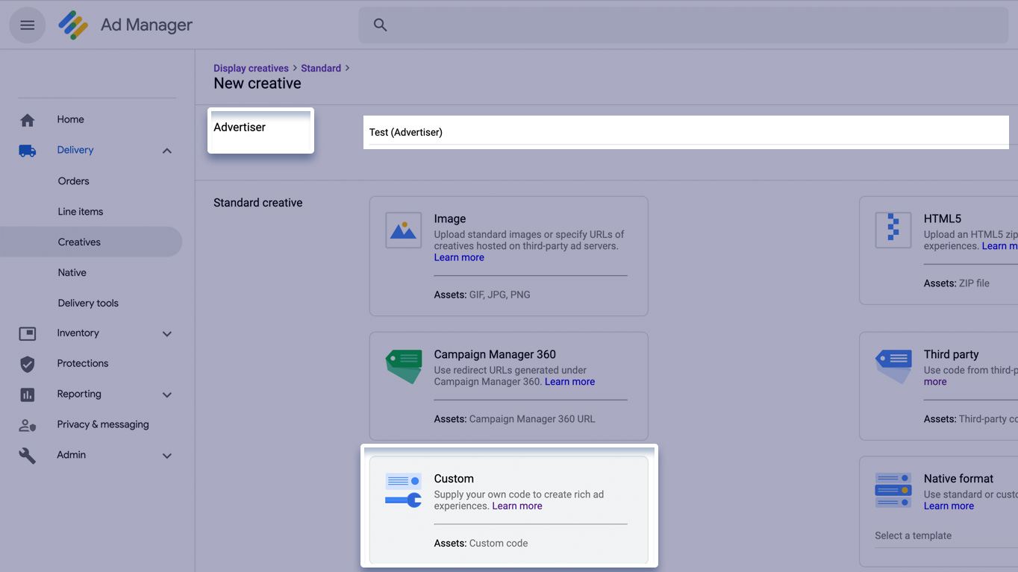The width and height of the screenshot is (1018, 572).
Task: Click the Native format list icon
Action: pyautogui.click(x=893, y=490)
